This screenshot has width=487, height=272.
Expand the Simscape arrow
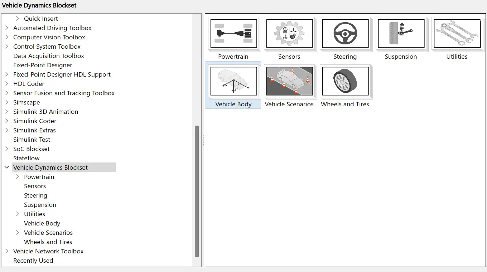[x=6, y=102]
